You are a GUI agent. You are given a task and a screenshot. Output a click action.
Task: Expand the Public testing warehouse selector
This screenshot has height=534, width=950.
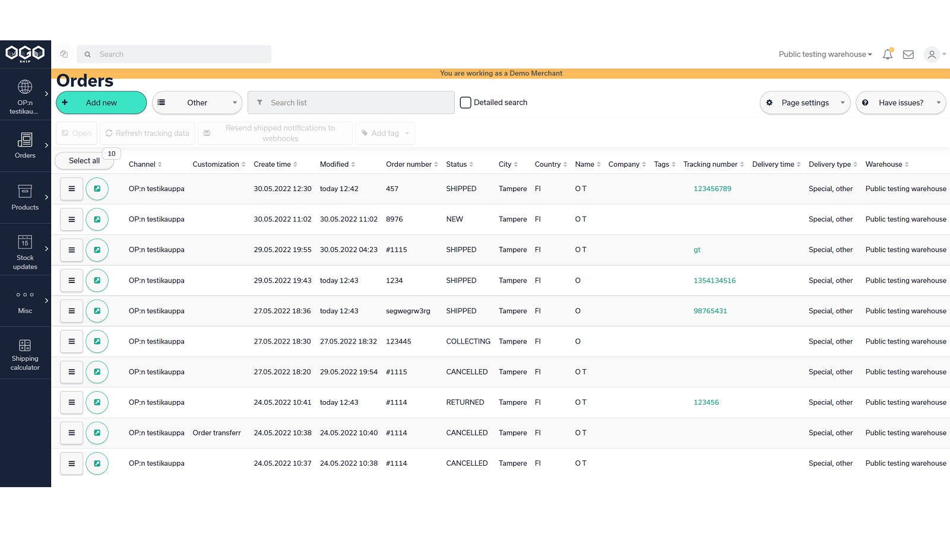point(824,54)
